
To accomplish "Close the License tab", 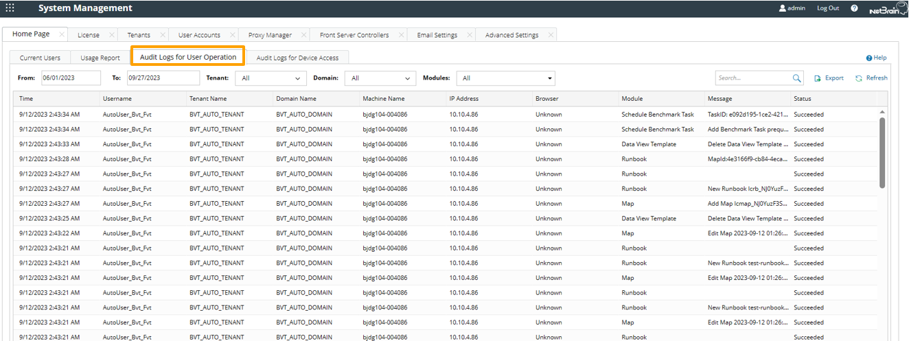I will point(112,35).
